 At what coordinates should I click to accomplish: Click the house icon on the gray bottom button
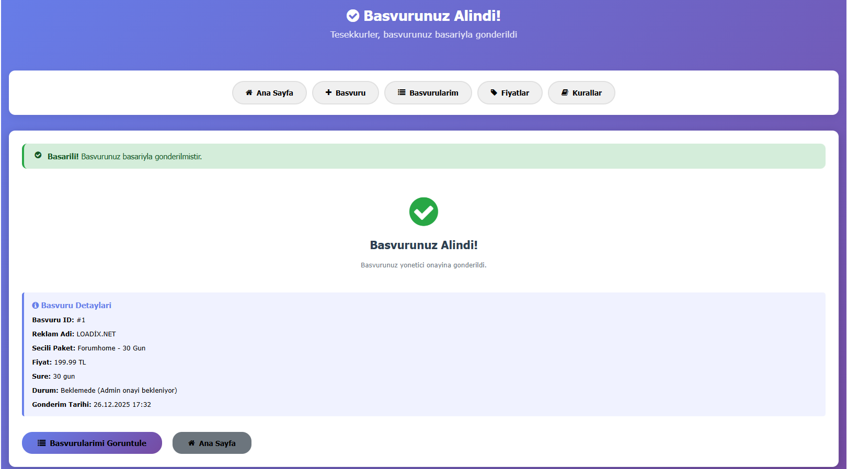[x=191, y=443]
